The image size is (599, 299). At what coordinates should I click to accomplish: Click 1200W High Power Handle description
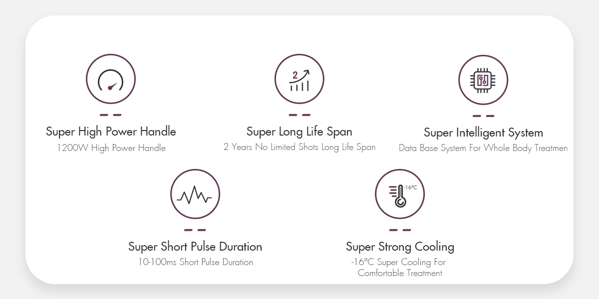coord(111,148)
